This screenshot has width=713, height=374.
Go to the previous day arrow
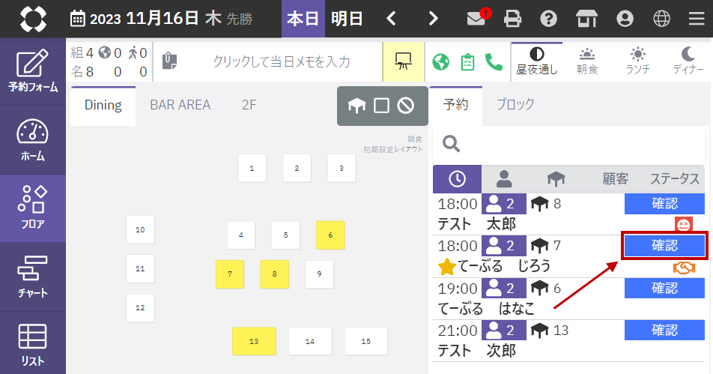coord(392,19)
